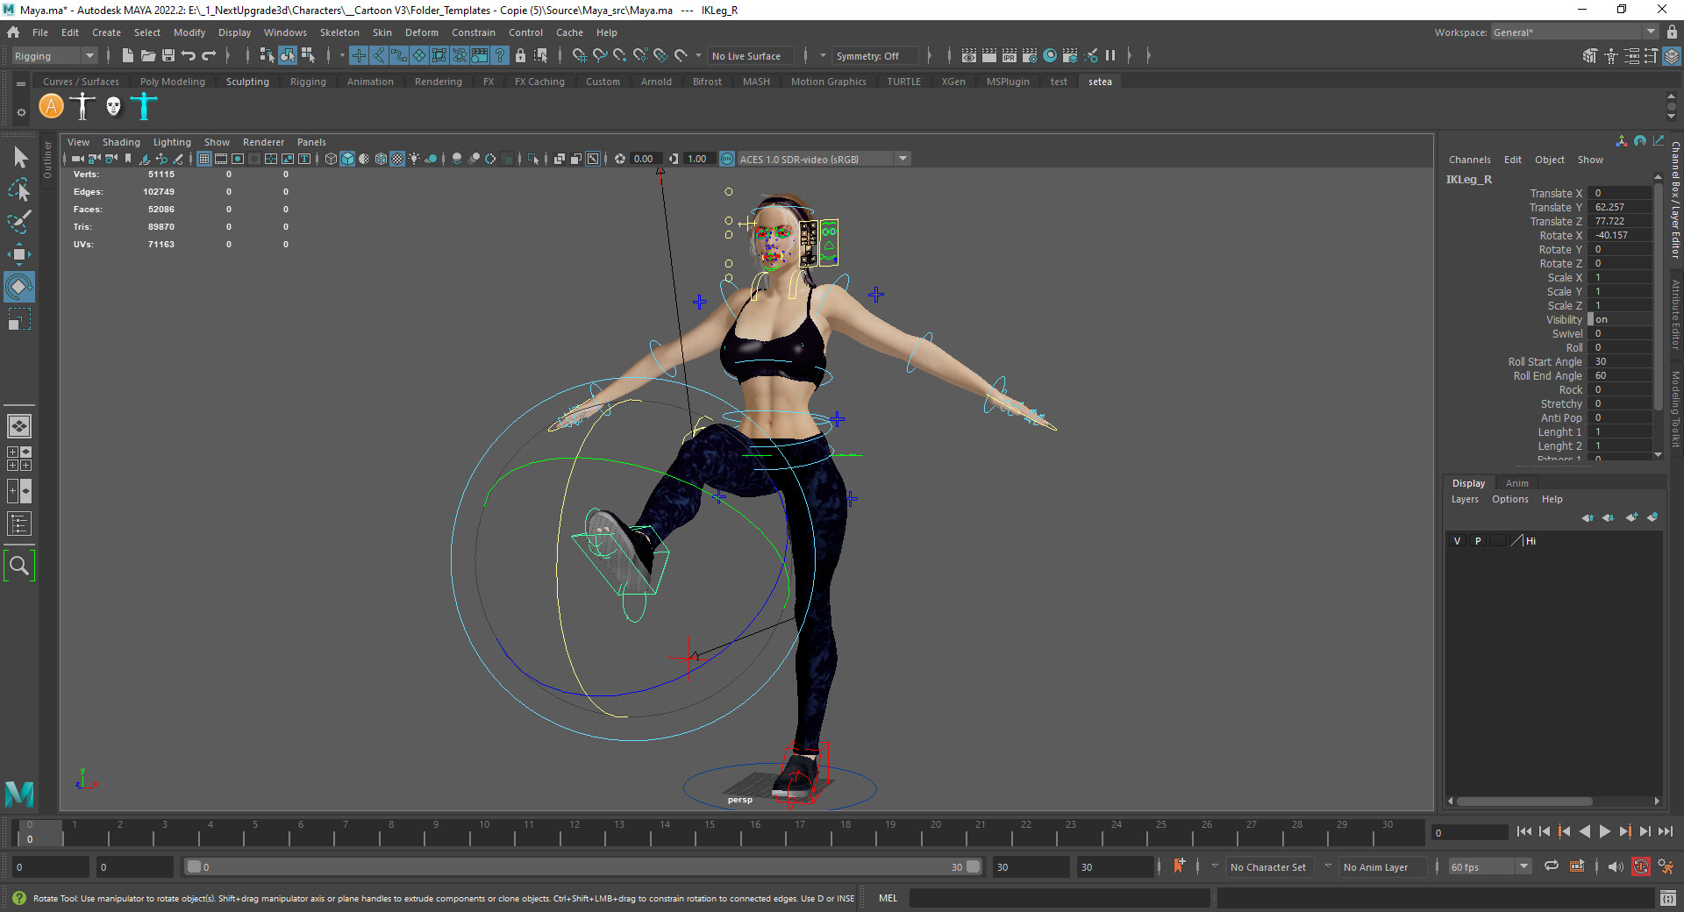
Task: Switch to the Sculpting shelf tab
Action: pyautogui.click(x=247, y=81)
